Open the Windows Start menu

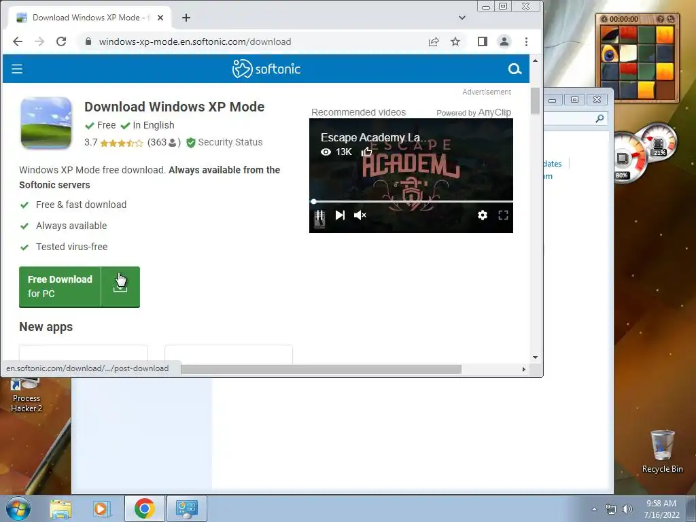(x=18, y=508)
